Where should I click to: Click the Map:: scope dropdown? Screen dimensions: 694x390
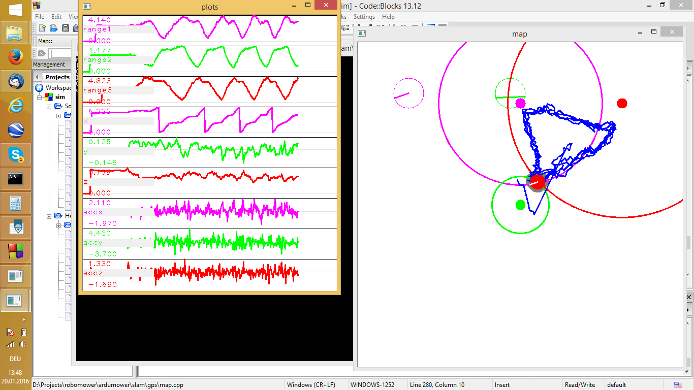tap(55, 41)
